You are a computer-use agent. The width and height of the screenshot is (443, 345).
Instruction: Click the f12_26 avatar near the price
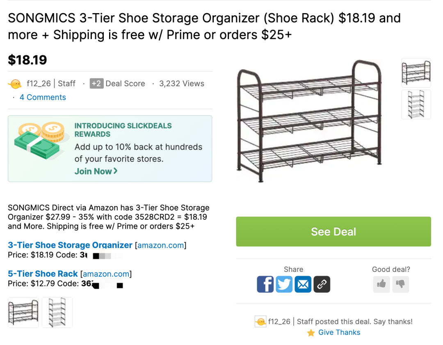(15, 84)
